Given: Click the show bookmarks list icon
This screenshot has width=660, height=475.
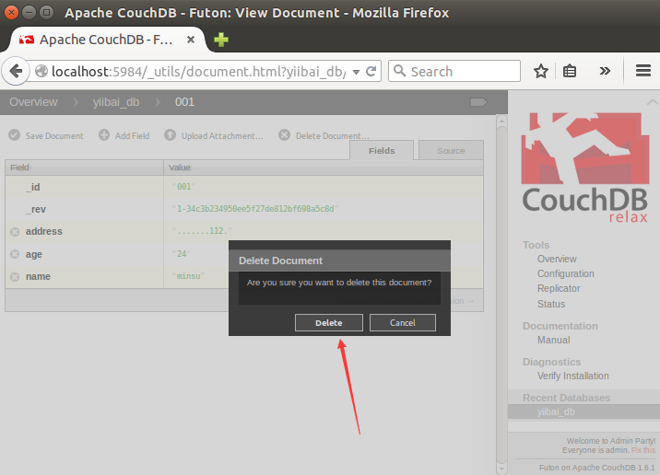Looking at the screenshot, I should pos(570,71).
